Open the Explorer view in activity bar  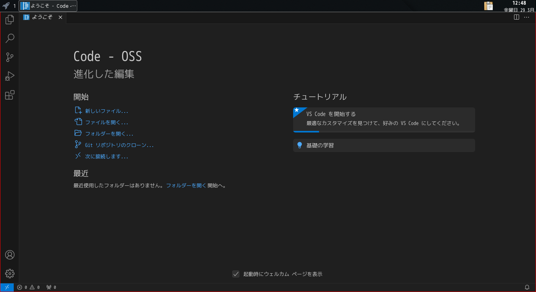tap(10, 19)
